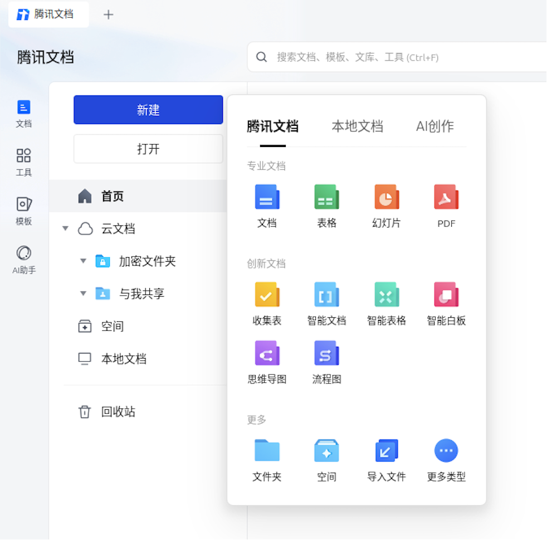Open 与我共享 in the sidebar
The image size is (547, 540).
click(141, 293)
